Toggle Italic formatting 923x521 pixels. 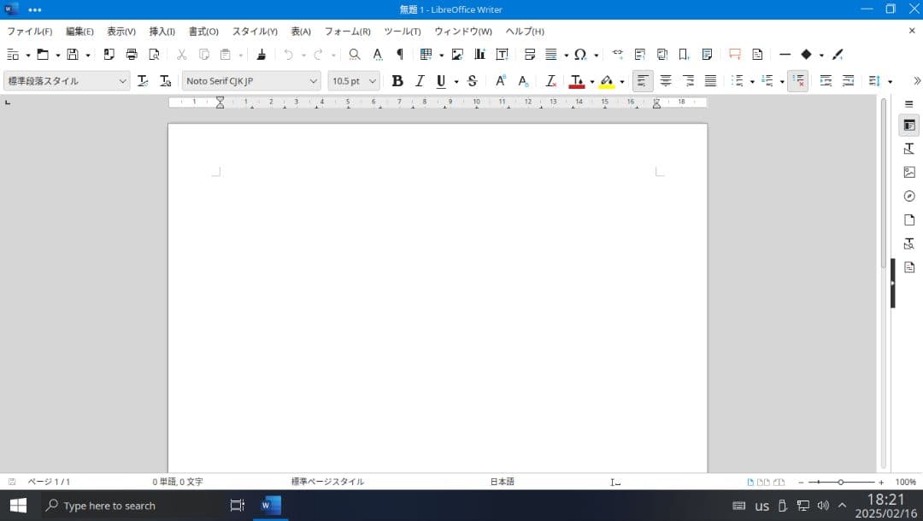coord(420,81)
